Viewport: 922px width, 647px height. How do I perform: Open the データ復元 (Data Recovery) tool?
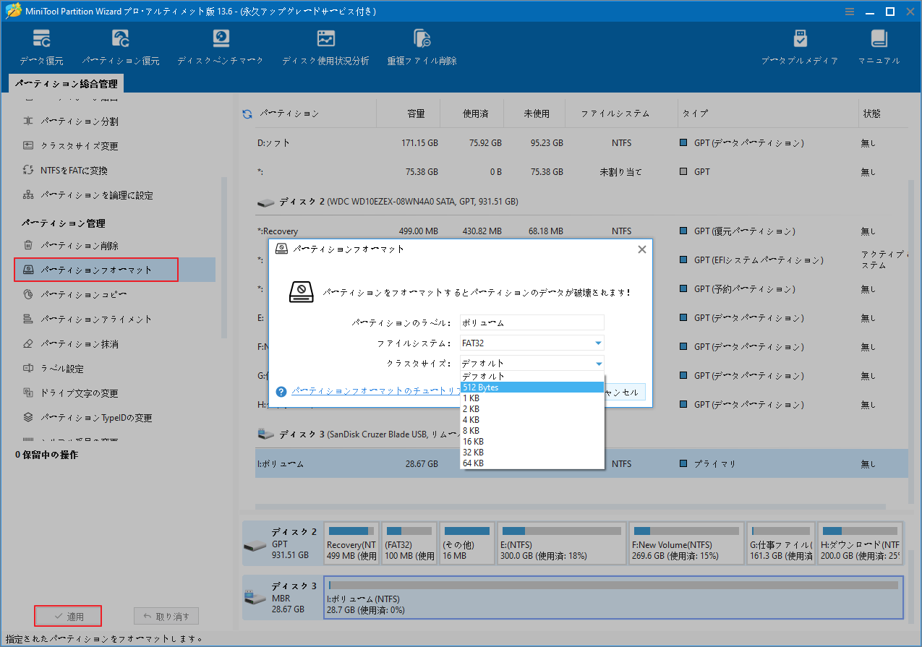pos(41,48)
